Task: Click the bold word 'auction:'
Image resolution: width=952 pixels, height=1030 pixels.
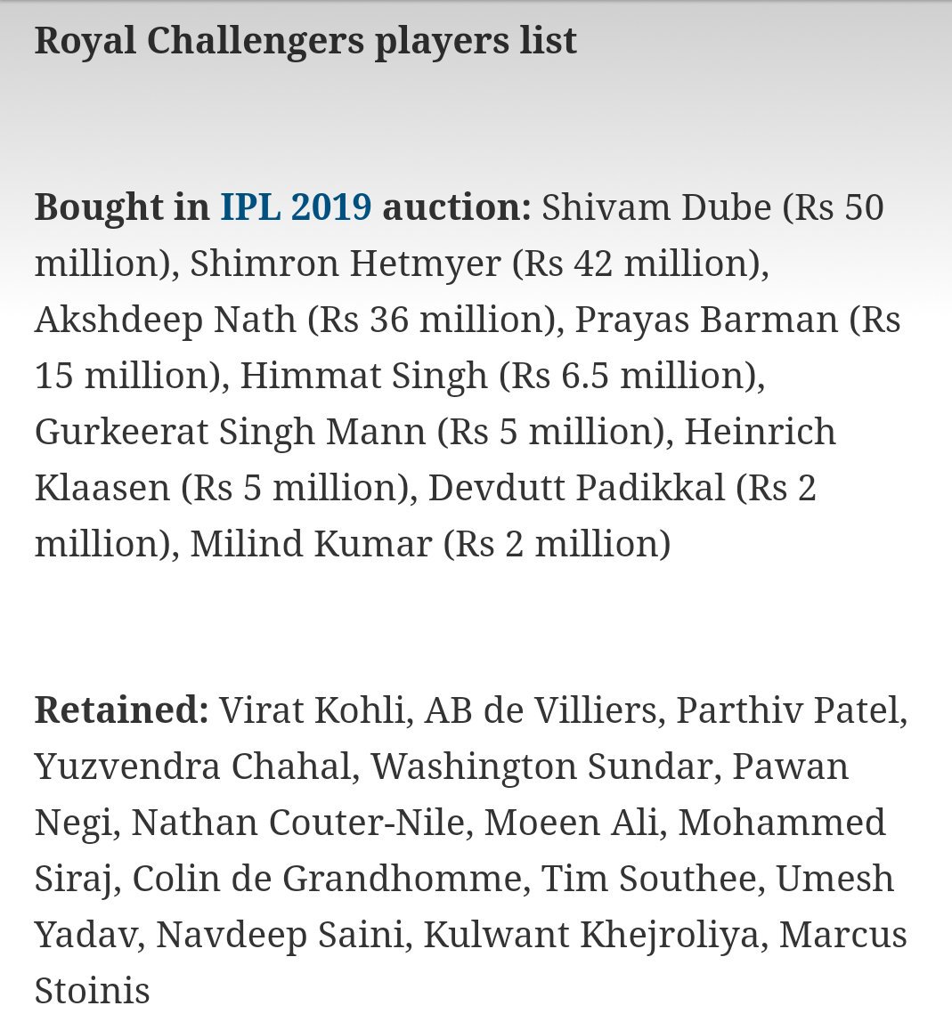Action: pos(457,207)
